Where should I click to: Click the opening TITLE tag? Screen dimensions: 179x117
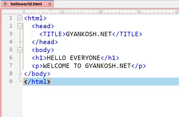click(52, 34)
